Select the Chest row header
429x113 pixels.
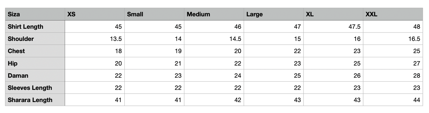(35, 51)
